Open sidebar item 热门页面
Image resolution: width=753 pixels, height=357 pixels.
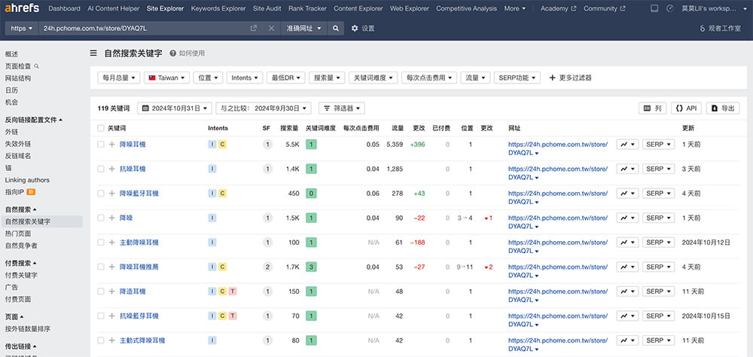[18, 233]
